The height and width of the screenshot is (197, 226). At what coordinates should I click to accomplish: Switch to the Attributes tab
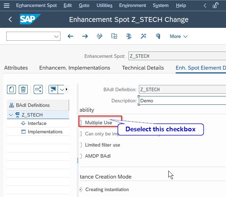click(16, 68)
